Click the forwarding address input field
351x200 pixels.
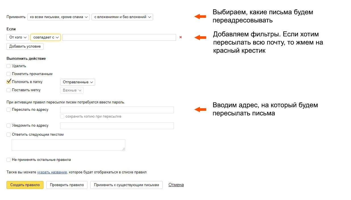pos(117,110)
